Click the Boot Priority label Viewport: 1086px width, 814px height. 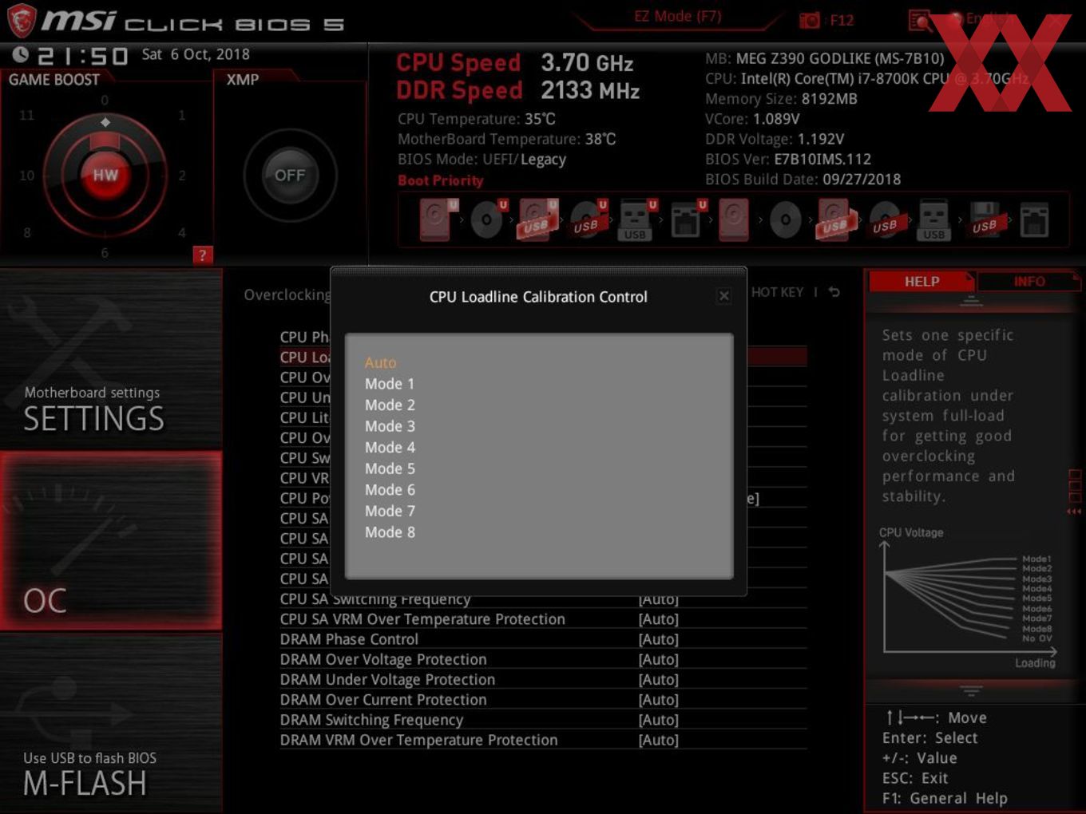(x=441, y=180)
